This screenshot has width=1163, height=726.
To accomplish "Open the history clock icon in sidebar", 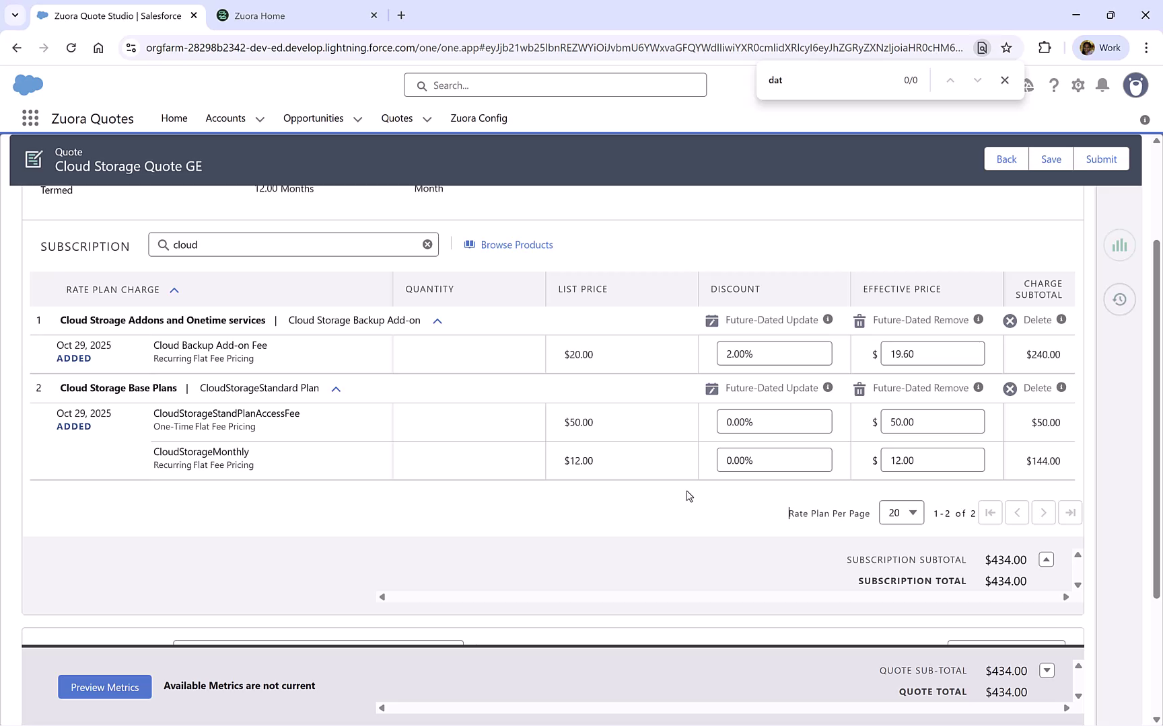I will pos(1119,300).
